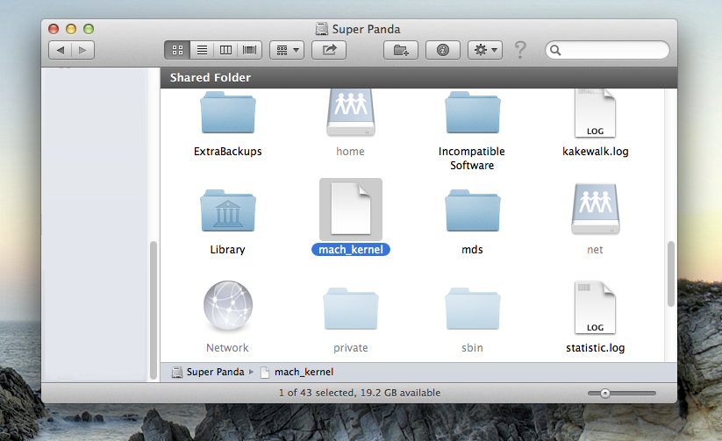This screenshot has width=722, height=441.
Task: Zoom the window with the green button
Action: click(x=89, y=29)
